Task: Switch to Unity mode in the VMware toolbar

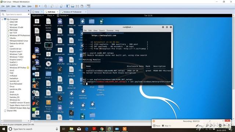Action: tap(82, 6)
